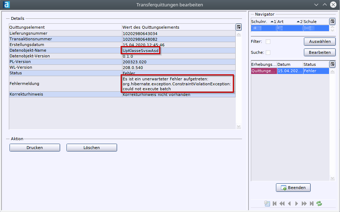Click down arrow of Erhebungs list scrollbar
Screen dimensions: 340x212
coord(332,178)
